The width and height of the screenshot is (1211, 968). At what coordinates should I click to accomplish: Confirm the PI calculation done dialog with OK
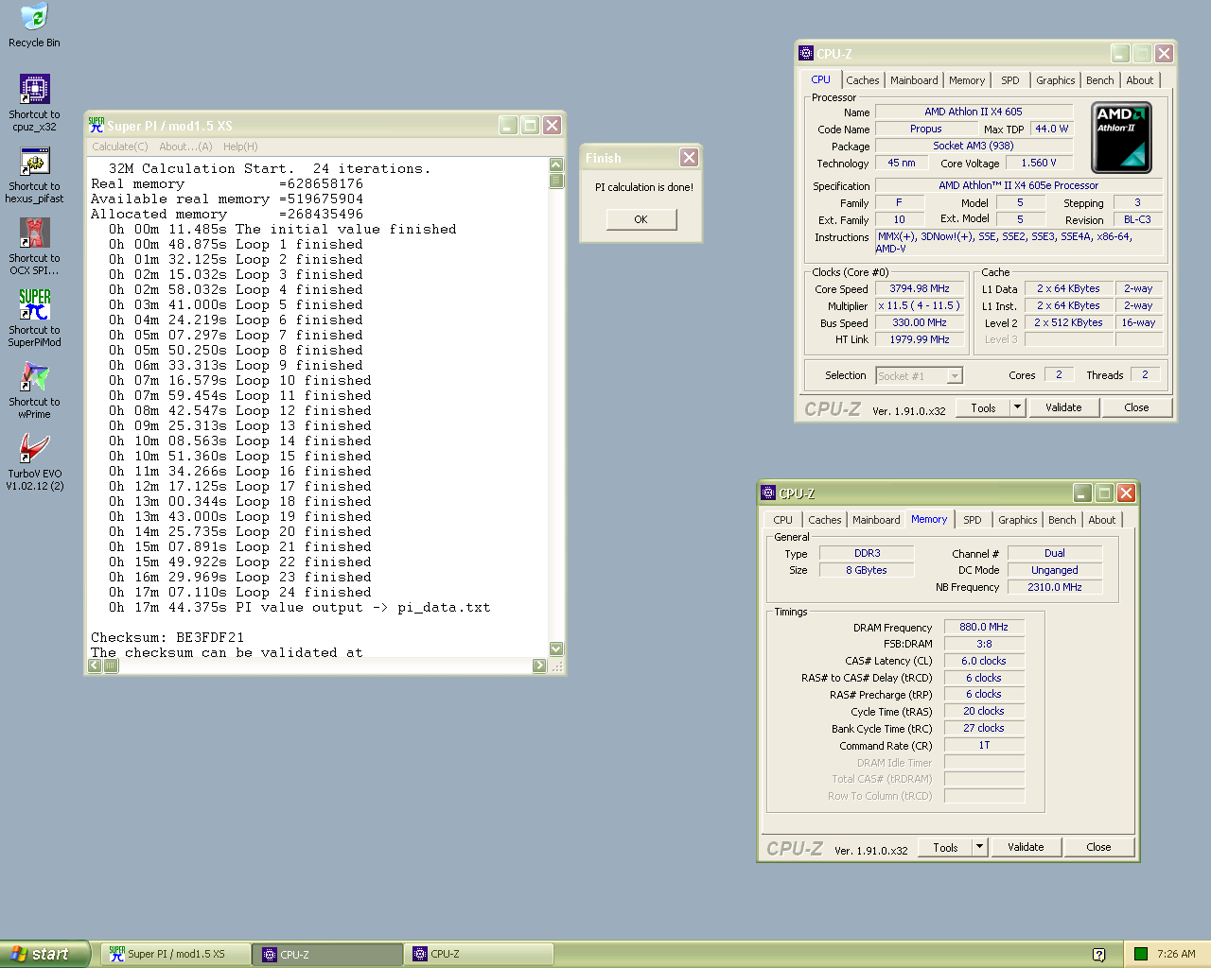coord(641,219)
